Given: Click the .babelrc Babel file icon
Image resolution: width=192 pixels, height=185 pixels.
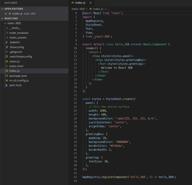Looking at the screenshot, I should 7,42.
